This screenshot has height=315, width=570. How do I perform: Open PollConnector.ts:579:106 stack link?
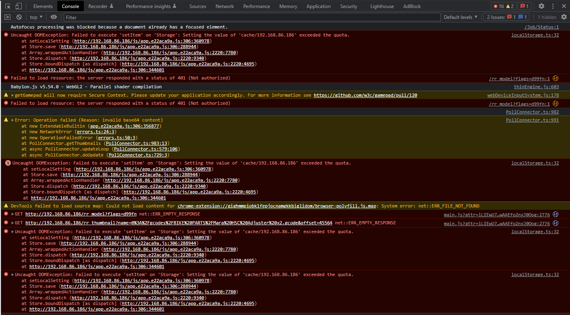tap(145, 149)
